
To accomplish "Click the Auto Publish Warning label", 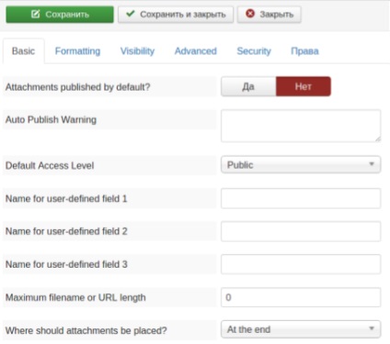I will click(x=51, y=119).
